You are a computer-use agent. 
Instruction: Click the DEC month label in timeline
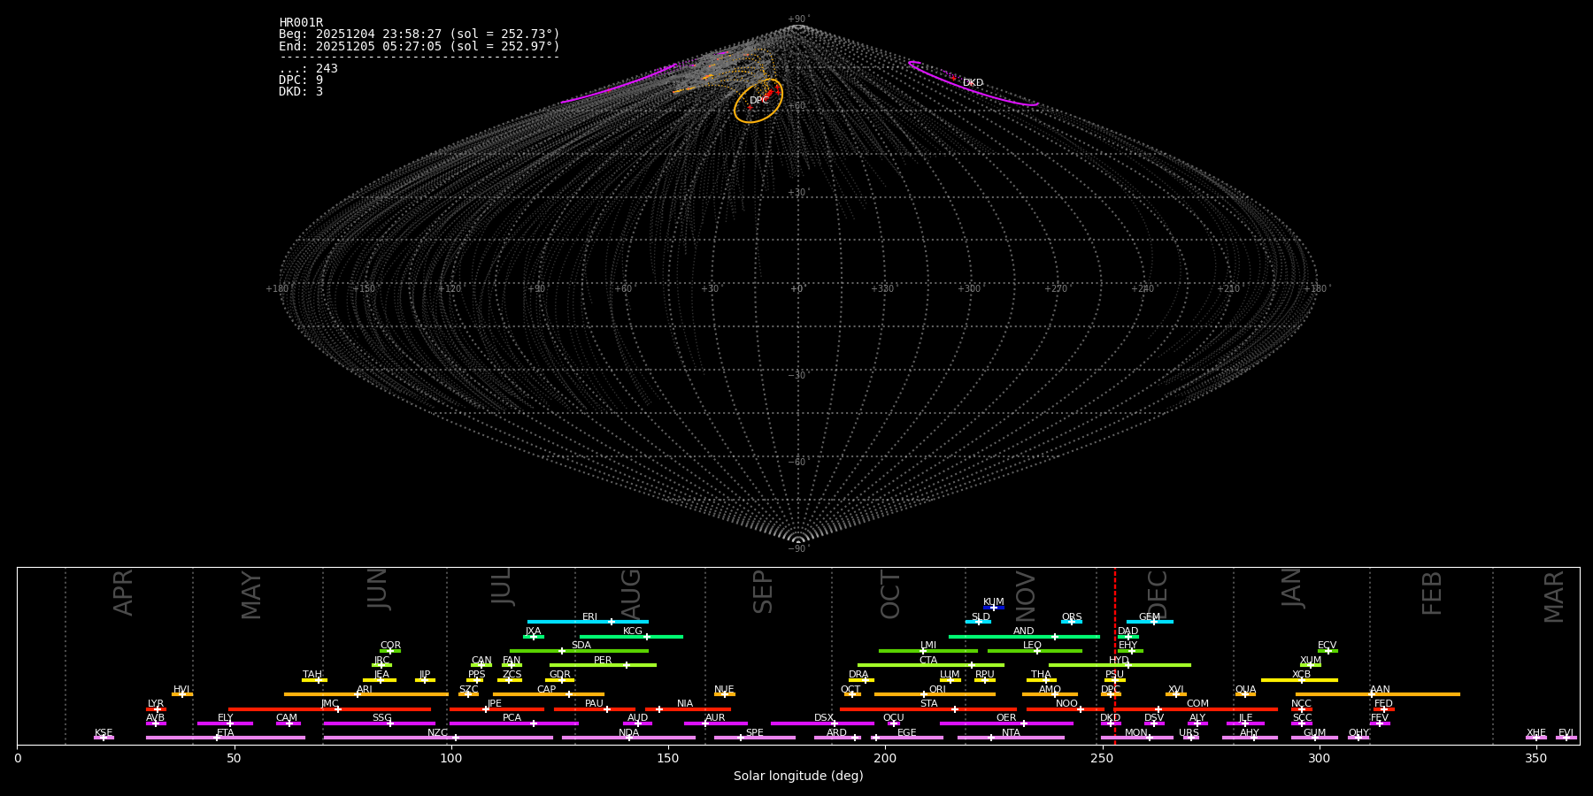point(1158,593)
